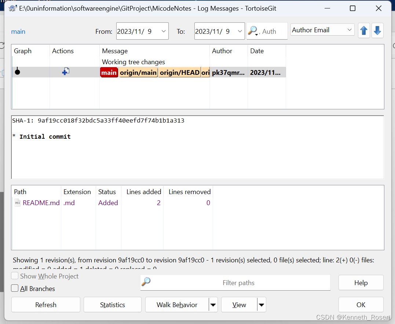Open the From date picker dropdown
Viewport: 395px width, 324px height.
(164, 31)
